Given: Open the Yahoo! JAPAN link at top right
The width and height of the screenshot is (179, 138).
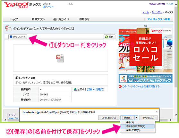Looking at the screenshot, I should click(157, 4).
